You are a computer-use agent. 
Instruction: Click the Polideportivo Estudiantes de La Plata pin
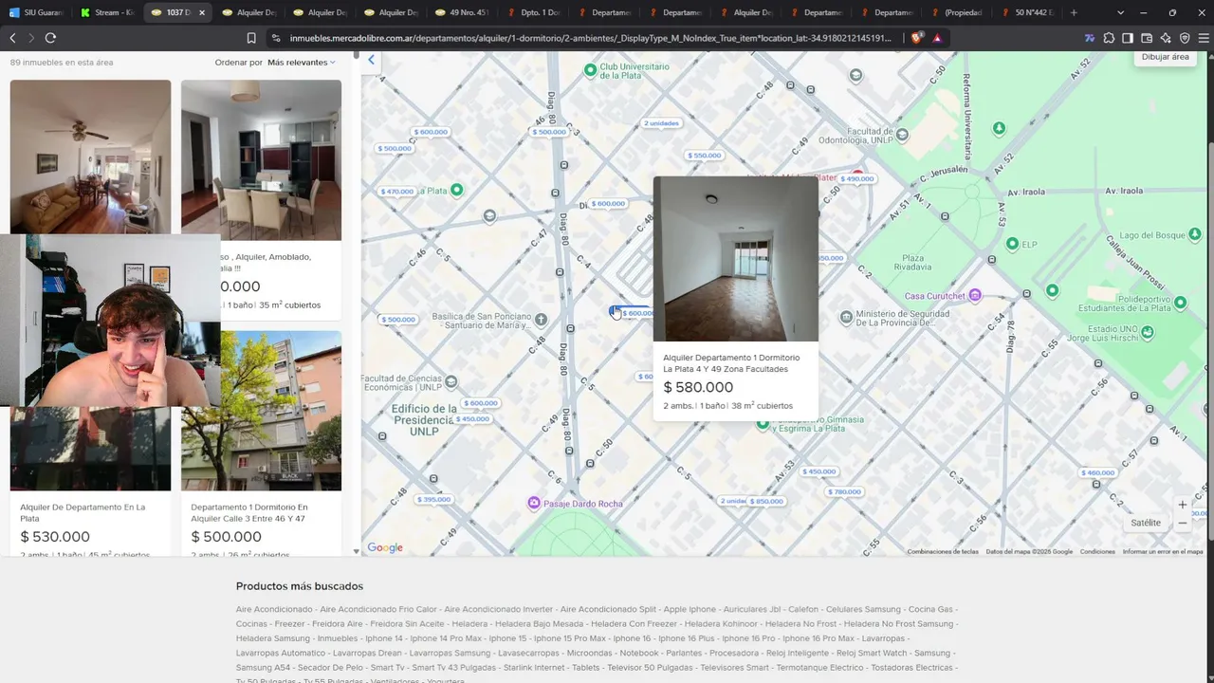[1181, 303]
